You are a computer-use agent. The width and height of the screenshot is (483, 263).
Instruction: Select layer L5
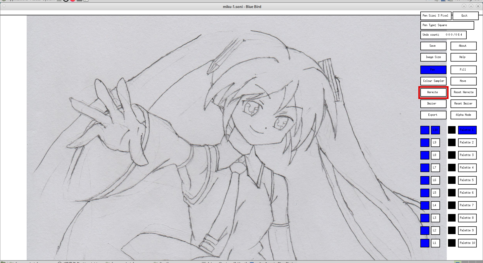pyautogui.click(x=435, y=193)
